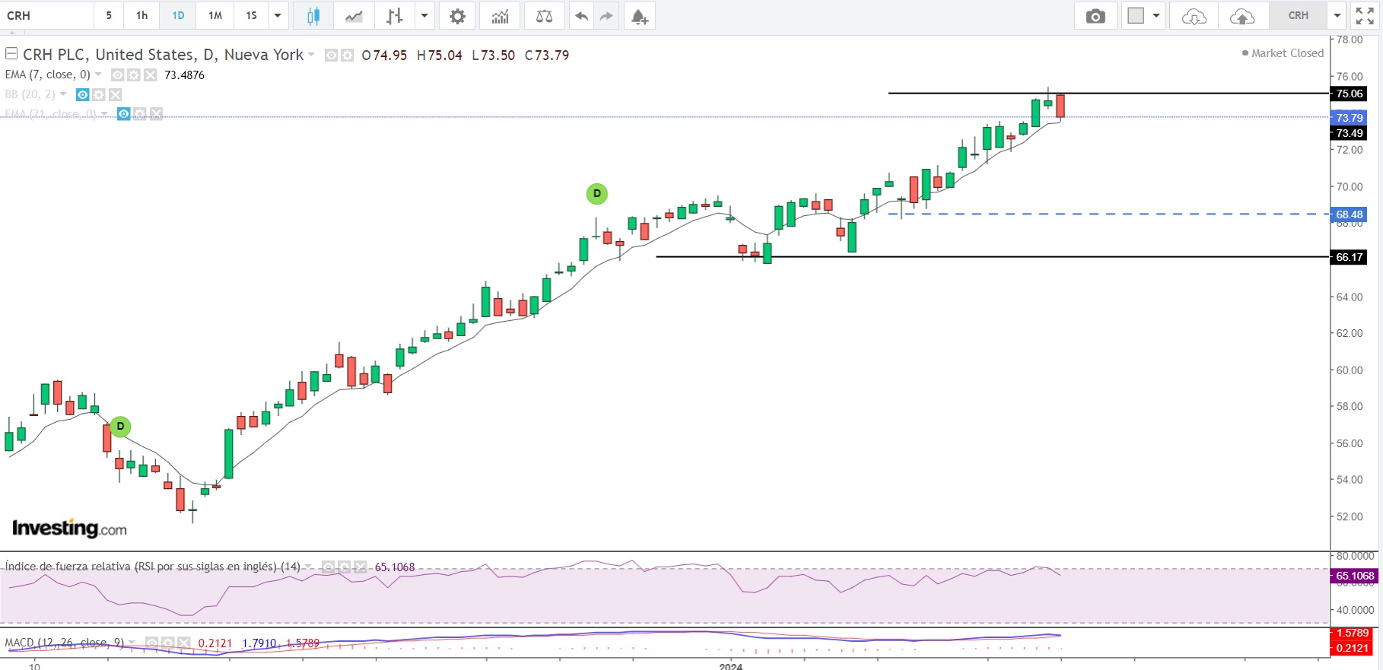Click the layout square icon
Viewport: 1383px width, 670px height.
[1136, 16]
